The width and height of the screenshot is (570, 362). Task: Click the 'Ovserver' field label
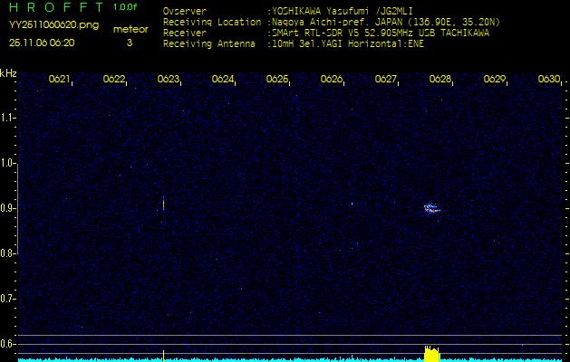(x=185, y=12)
